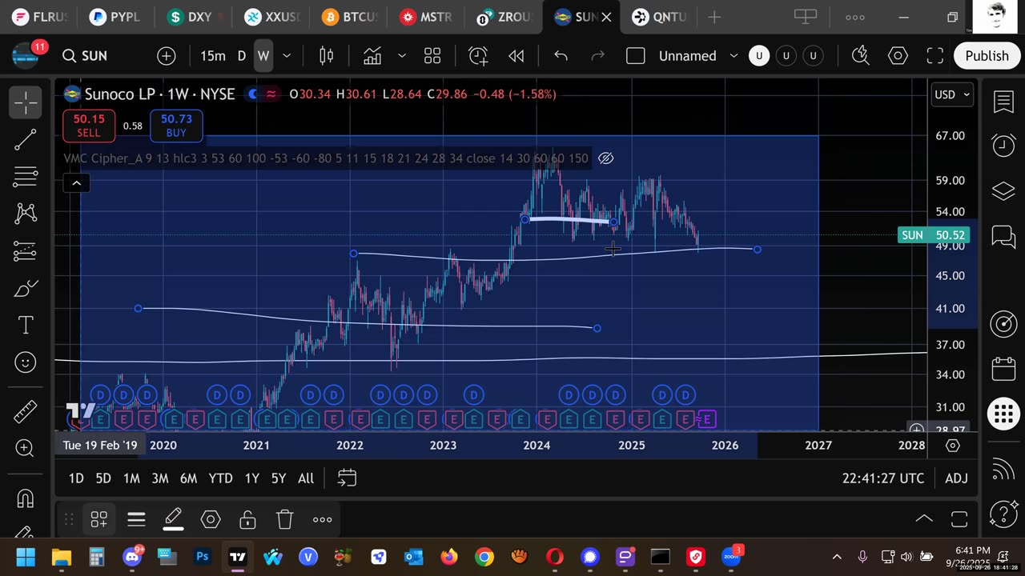Viewport: 1025px width, 576px height.
Task: Toggle ADJ dividend adjustment
Action: pyautogui.click(x=956, y=478)
